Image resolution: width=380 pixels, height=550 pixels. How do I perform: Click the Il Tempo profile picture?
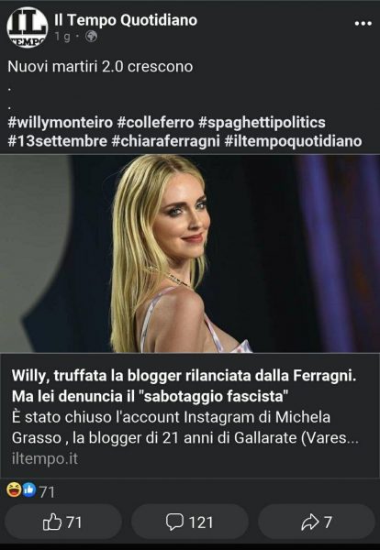pyautogui.click(x=27, y=27)
